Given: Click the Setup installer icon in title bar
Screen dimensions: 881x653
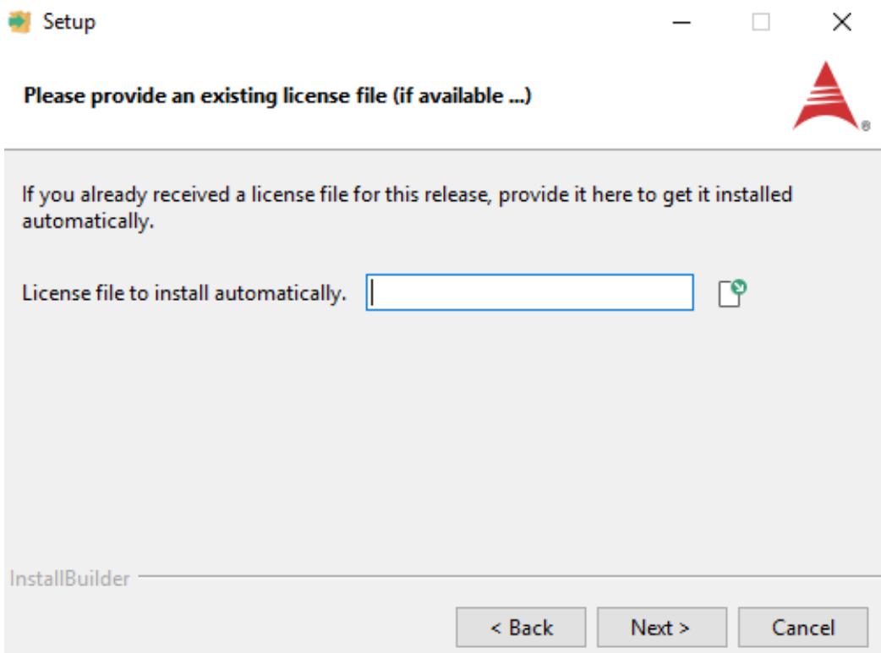Looking at the screenshot, I should point(19,22).
